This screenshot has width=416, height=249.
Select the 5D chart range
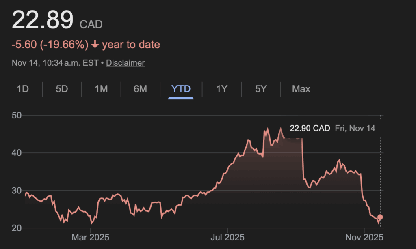(x=62, y=89)
